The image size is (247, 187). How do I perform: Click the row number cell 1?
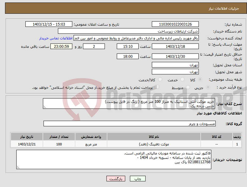(237, 144)
